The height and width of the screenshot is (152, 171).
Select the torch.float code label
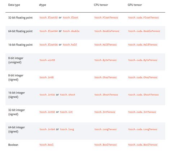pos(70,18)
